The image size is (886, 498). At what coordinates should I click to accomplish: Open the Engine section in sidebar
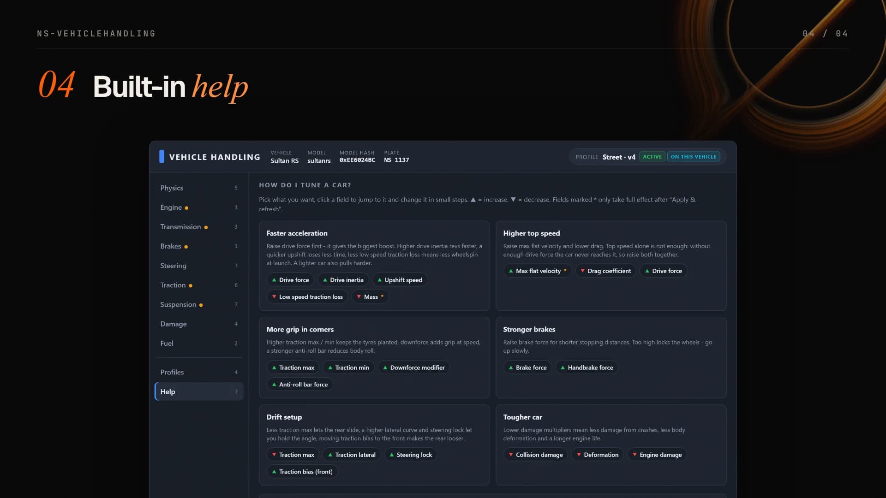point(199,207)
